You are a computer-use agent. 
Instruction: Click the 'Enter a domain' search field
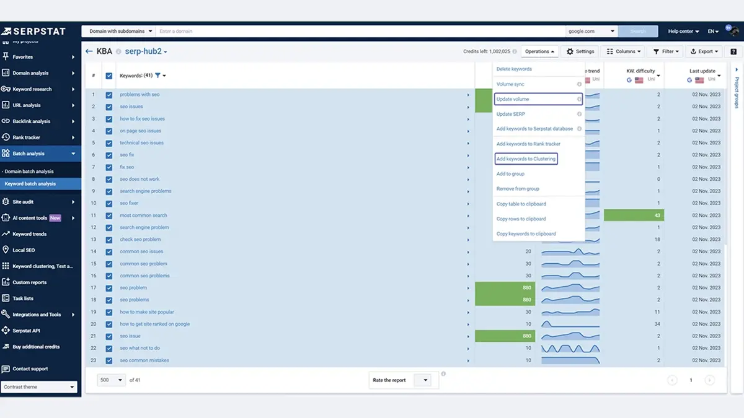point(360,31)
